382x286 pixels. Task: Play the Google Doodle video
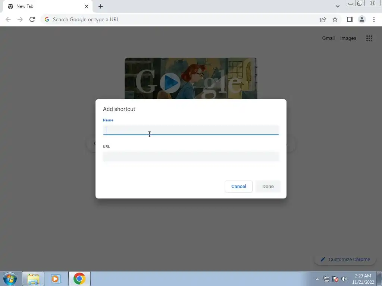click(x=170, y=83)
